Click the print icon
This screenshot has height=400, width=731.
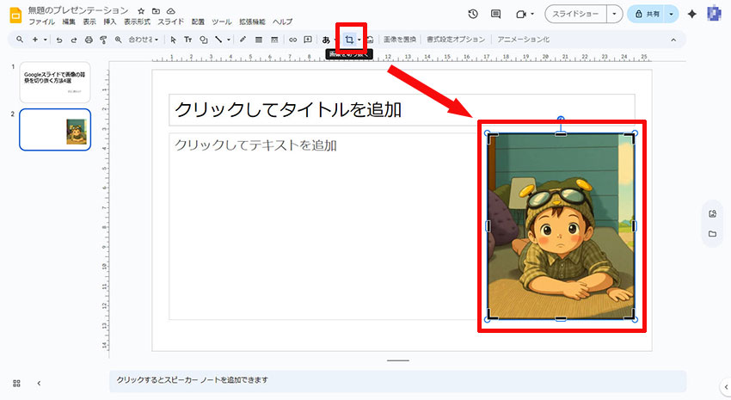[88, 40]
